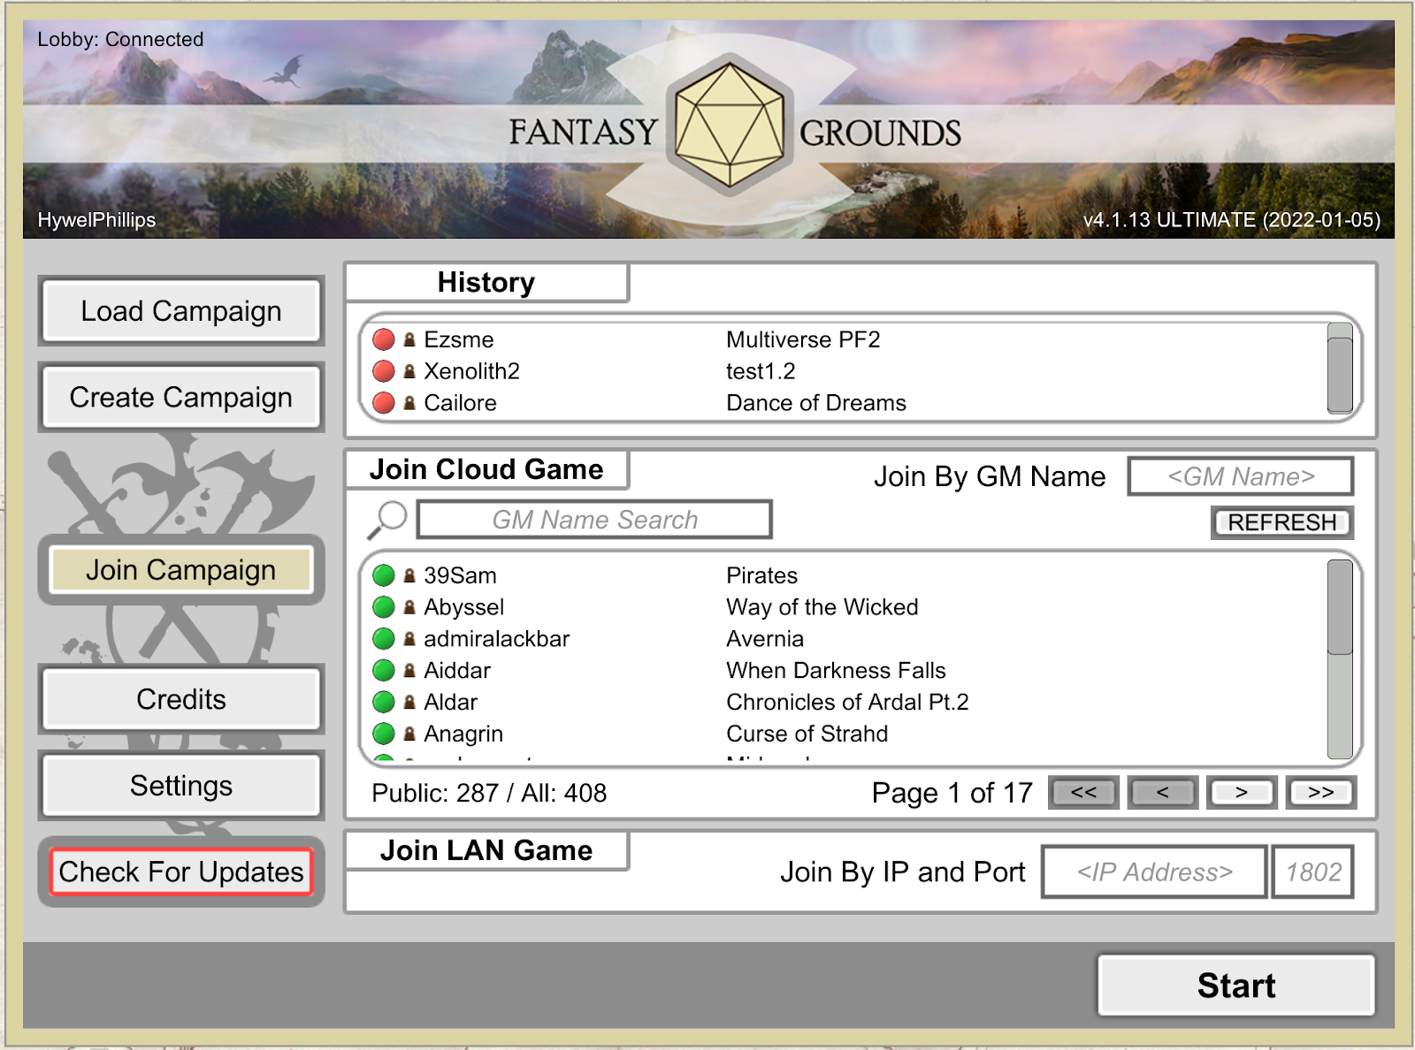Select GM name 39Sam in cloud list
The height and width of the screenshot is (1050, 1415).
[461, 575]
